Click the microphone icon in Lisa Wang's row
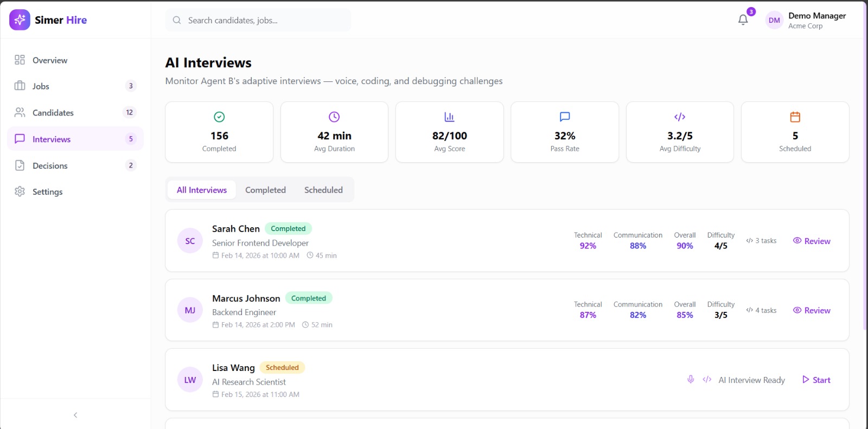 691,380
